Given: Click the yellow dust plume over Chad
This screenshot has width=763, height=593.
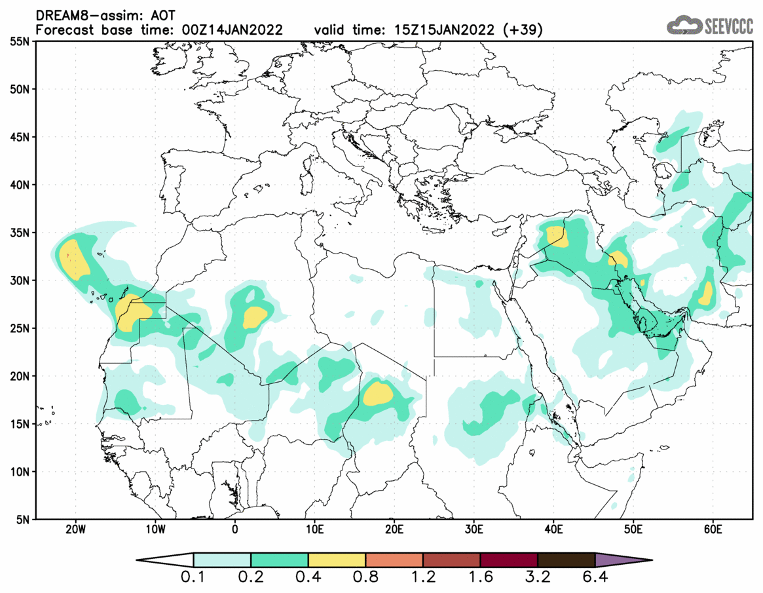Looking at the screenshot, I should pos(378,394).
